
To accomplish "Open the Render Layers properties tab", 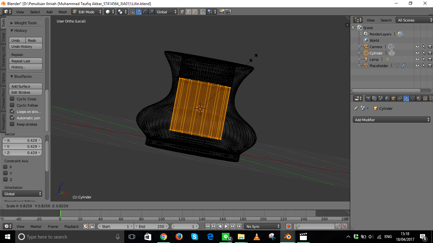I will [374, 98].
